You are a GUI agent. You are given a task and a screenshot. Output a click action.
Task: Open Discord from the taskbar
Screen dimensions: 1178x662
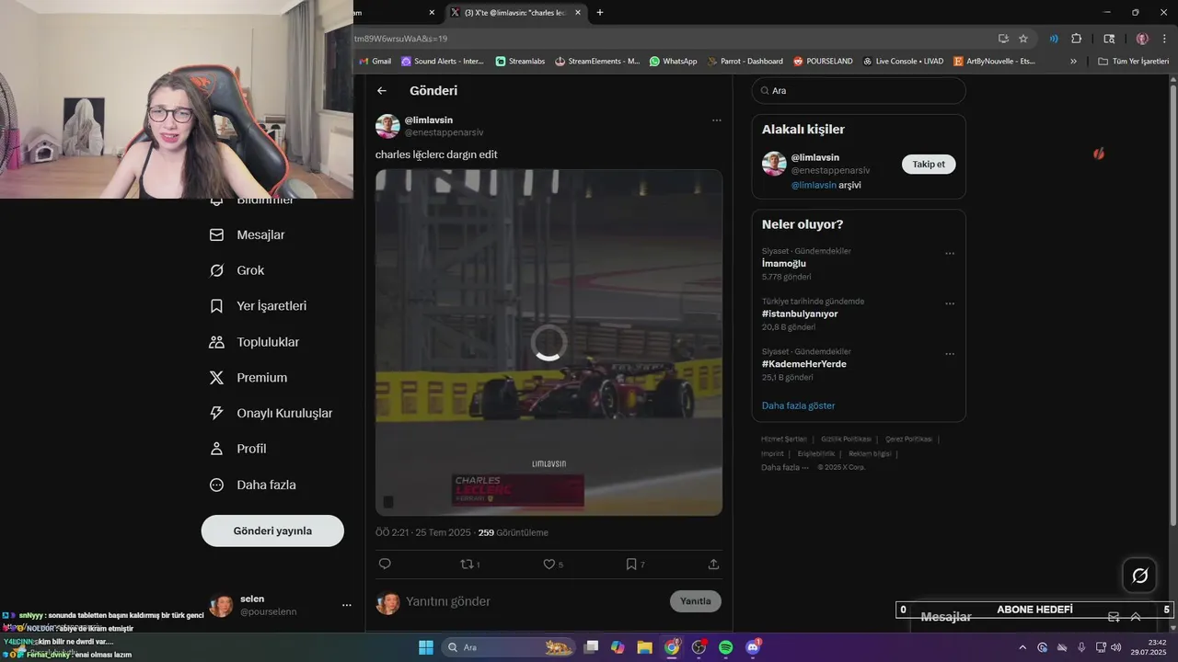click(753, 647)
